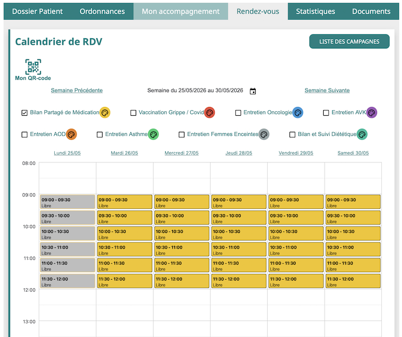Click blue palette icon for Entretien Oncologie
Image resolution: width=402 pixels, height=337 pixels.
pos(297,113)
